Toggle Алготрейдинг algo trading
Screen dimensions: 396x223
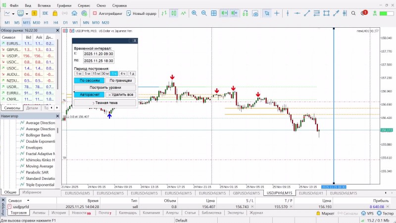pos(107,13)
